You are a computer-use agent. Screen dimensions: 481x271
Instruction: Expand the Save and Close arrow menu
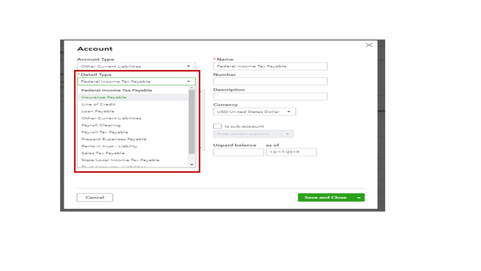(x=359, y=198)
